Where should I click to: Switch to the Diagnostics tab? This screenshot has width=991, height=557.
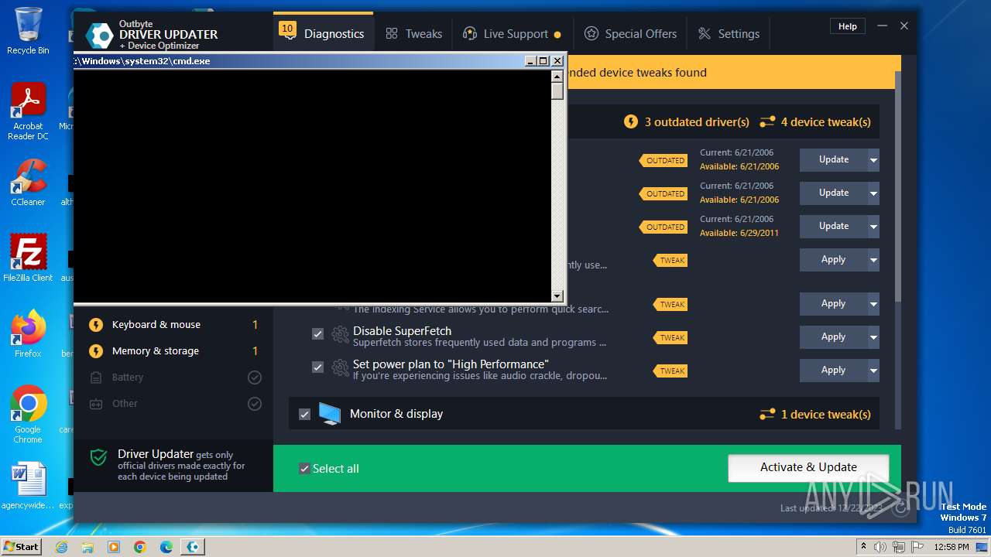tap(324, 33)
